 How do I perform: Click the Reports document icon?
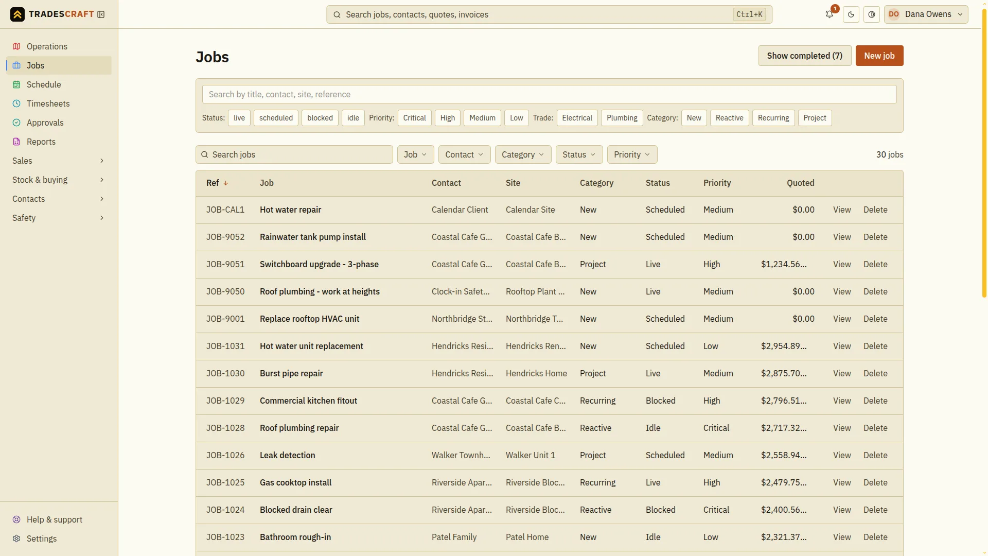(x=16, y=142)
